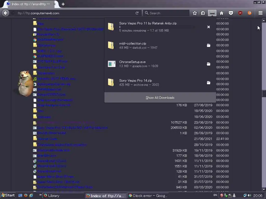This screenshot has width=266, height=199.
Task: Launch Firefox from the quick launch bar
Action: [x=26, y=195]
